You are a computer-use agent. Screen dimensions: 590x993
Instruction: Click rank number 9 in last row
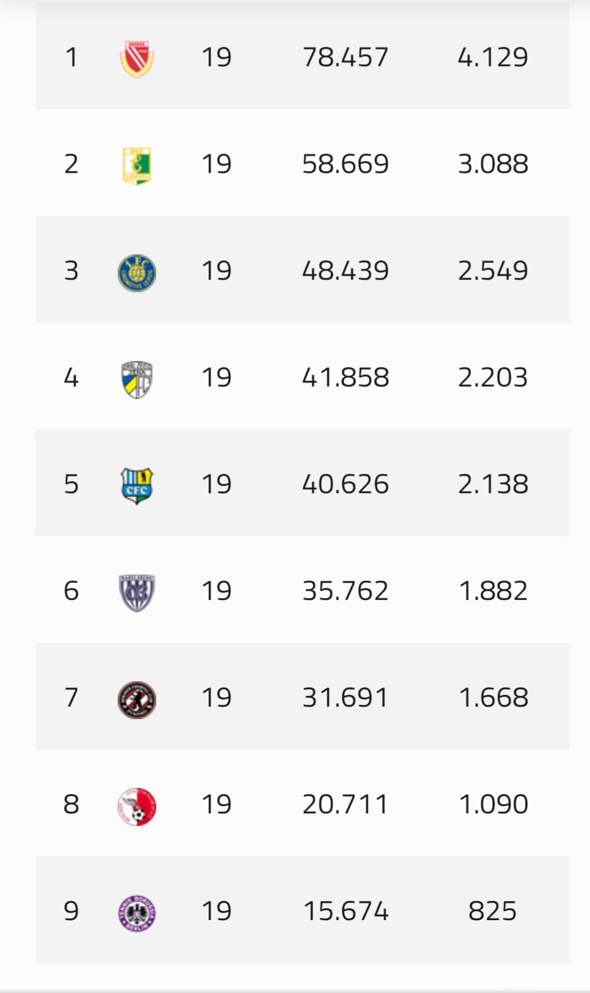(x=71, y=911)
